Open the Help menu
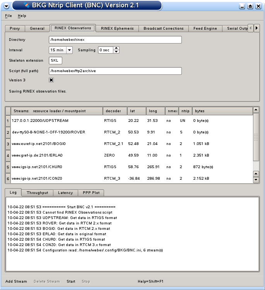The width and height of the screenshot is (265, 290). [22, 16]
